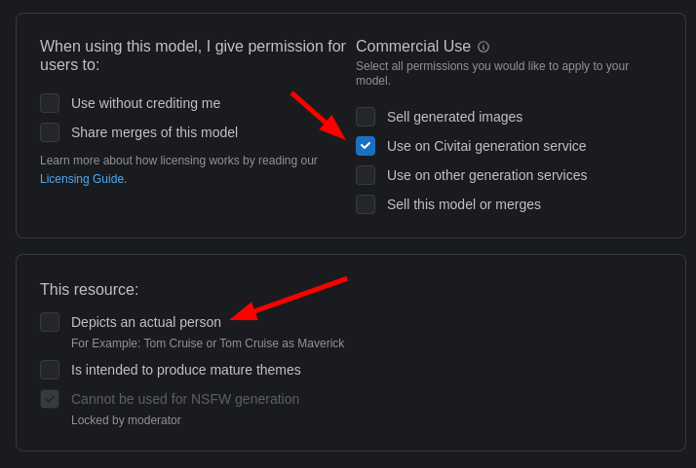
Task: Uncheck Use on Civitai generation service
Action: pyautogui.click(x=366, y=146)
